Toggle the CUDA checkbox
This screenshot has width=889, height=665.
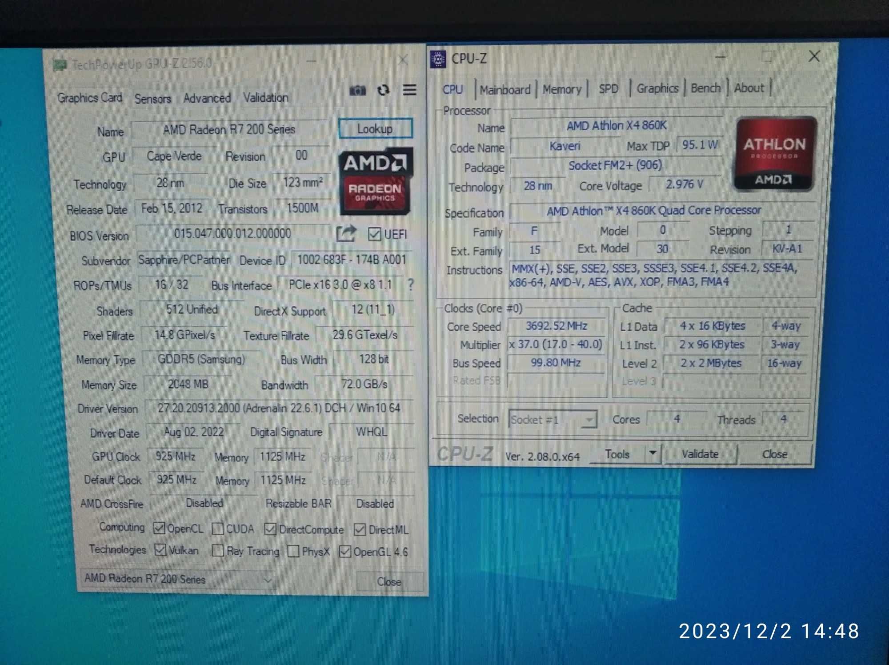point(217,529)
